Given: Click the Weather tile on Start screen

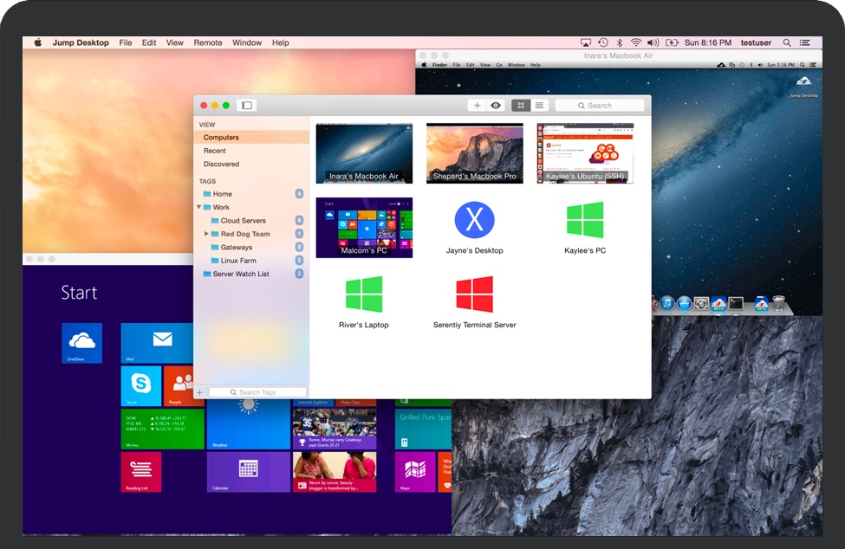Looking at the screenshot, I should pyautogui.click(x=249, y=424).
